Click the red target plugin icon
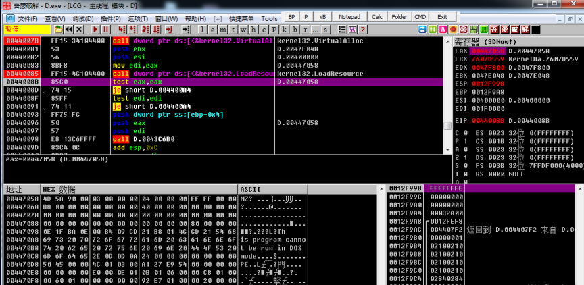This screenshot has width=584, height=285. (463, 30)
